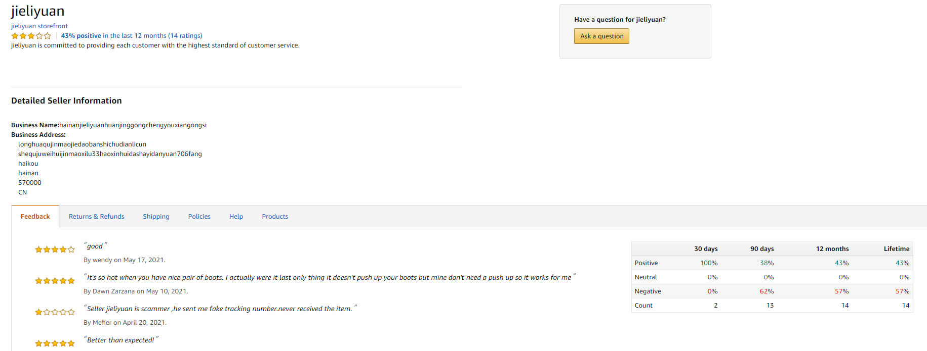Click the Lifetime column header in ratings table
This screenshot has width=927, height=351.
(x=897, y=249)
